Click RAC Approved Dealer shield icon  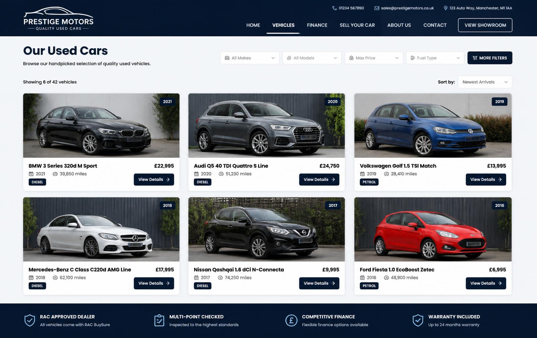(30, 320)
